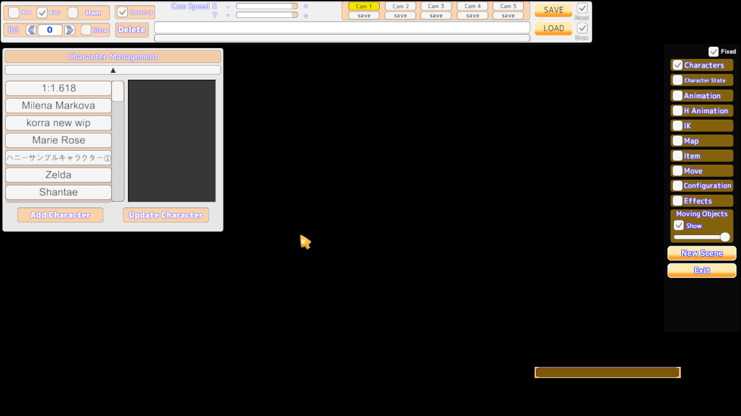
Task: Click the BG previous arrow icon
Action: 31,30
